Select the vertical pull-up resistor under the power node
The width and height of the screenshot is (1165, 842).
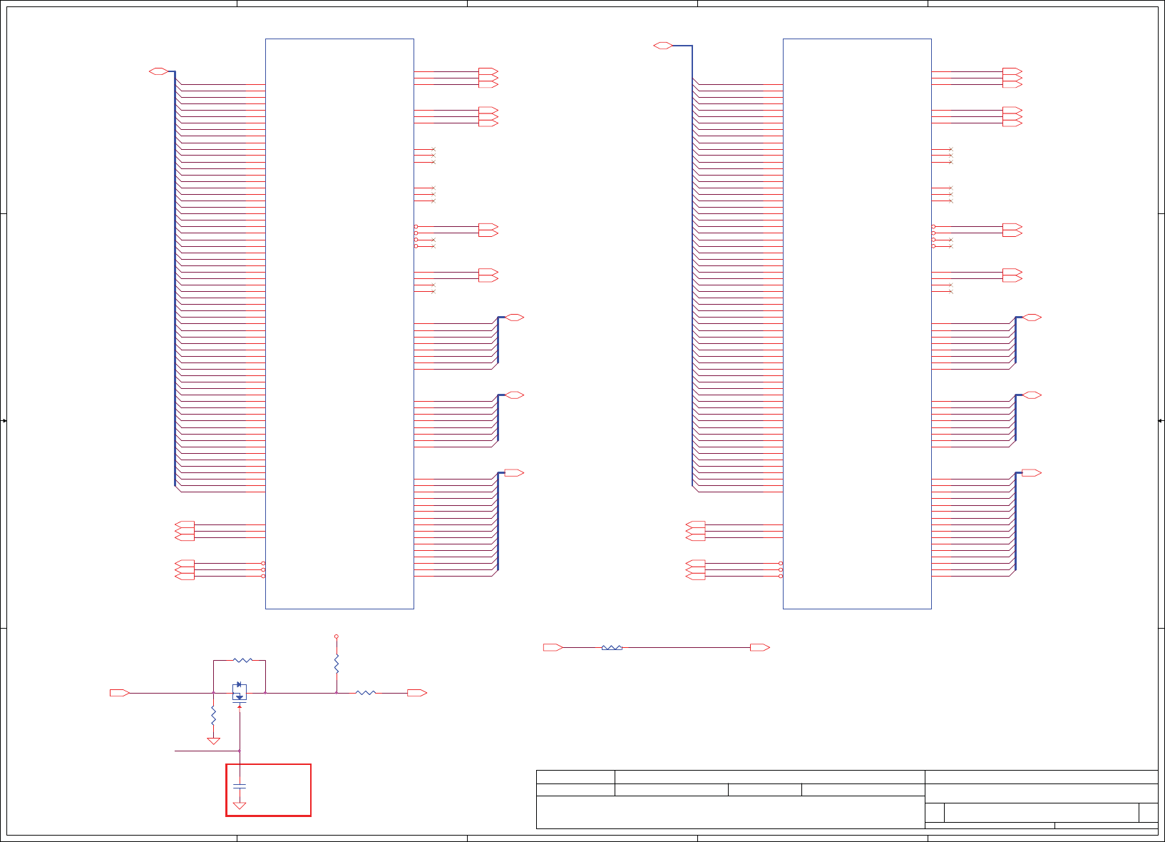[x=337, y=664]
